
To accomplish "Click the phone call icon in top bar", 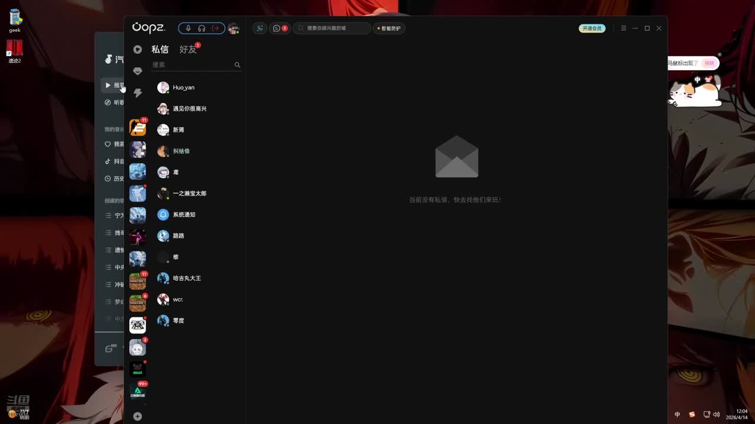I will (260, 28).
